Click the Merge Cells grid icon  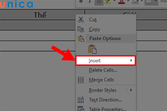pyautogui.click(x=81, y=80)
